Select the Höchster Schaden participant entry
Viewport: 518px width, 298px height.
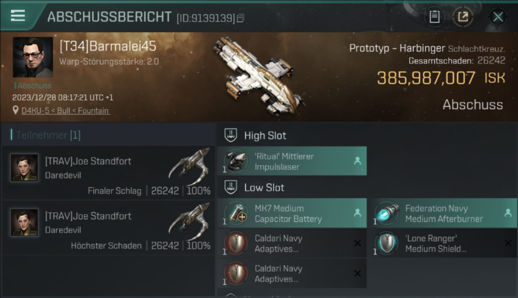point(108,228)
